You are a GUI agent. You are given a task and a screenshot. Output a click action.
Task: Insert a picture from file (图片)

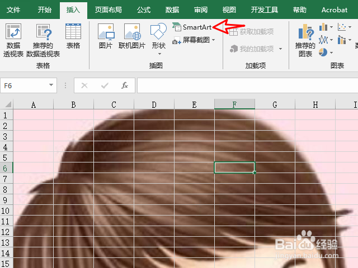(x=106, y=36)
